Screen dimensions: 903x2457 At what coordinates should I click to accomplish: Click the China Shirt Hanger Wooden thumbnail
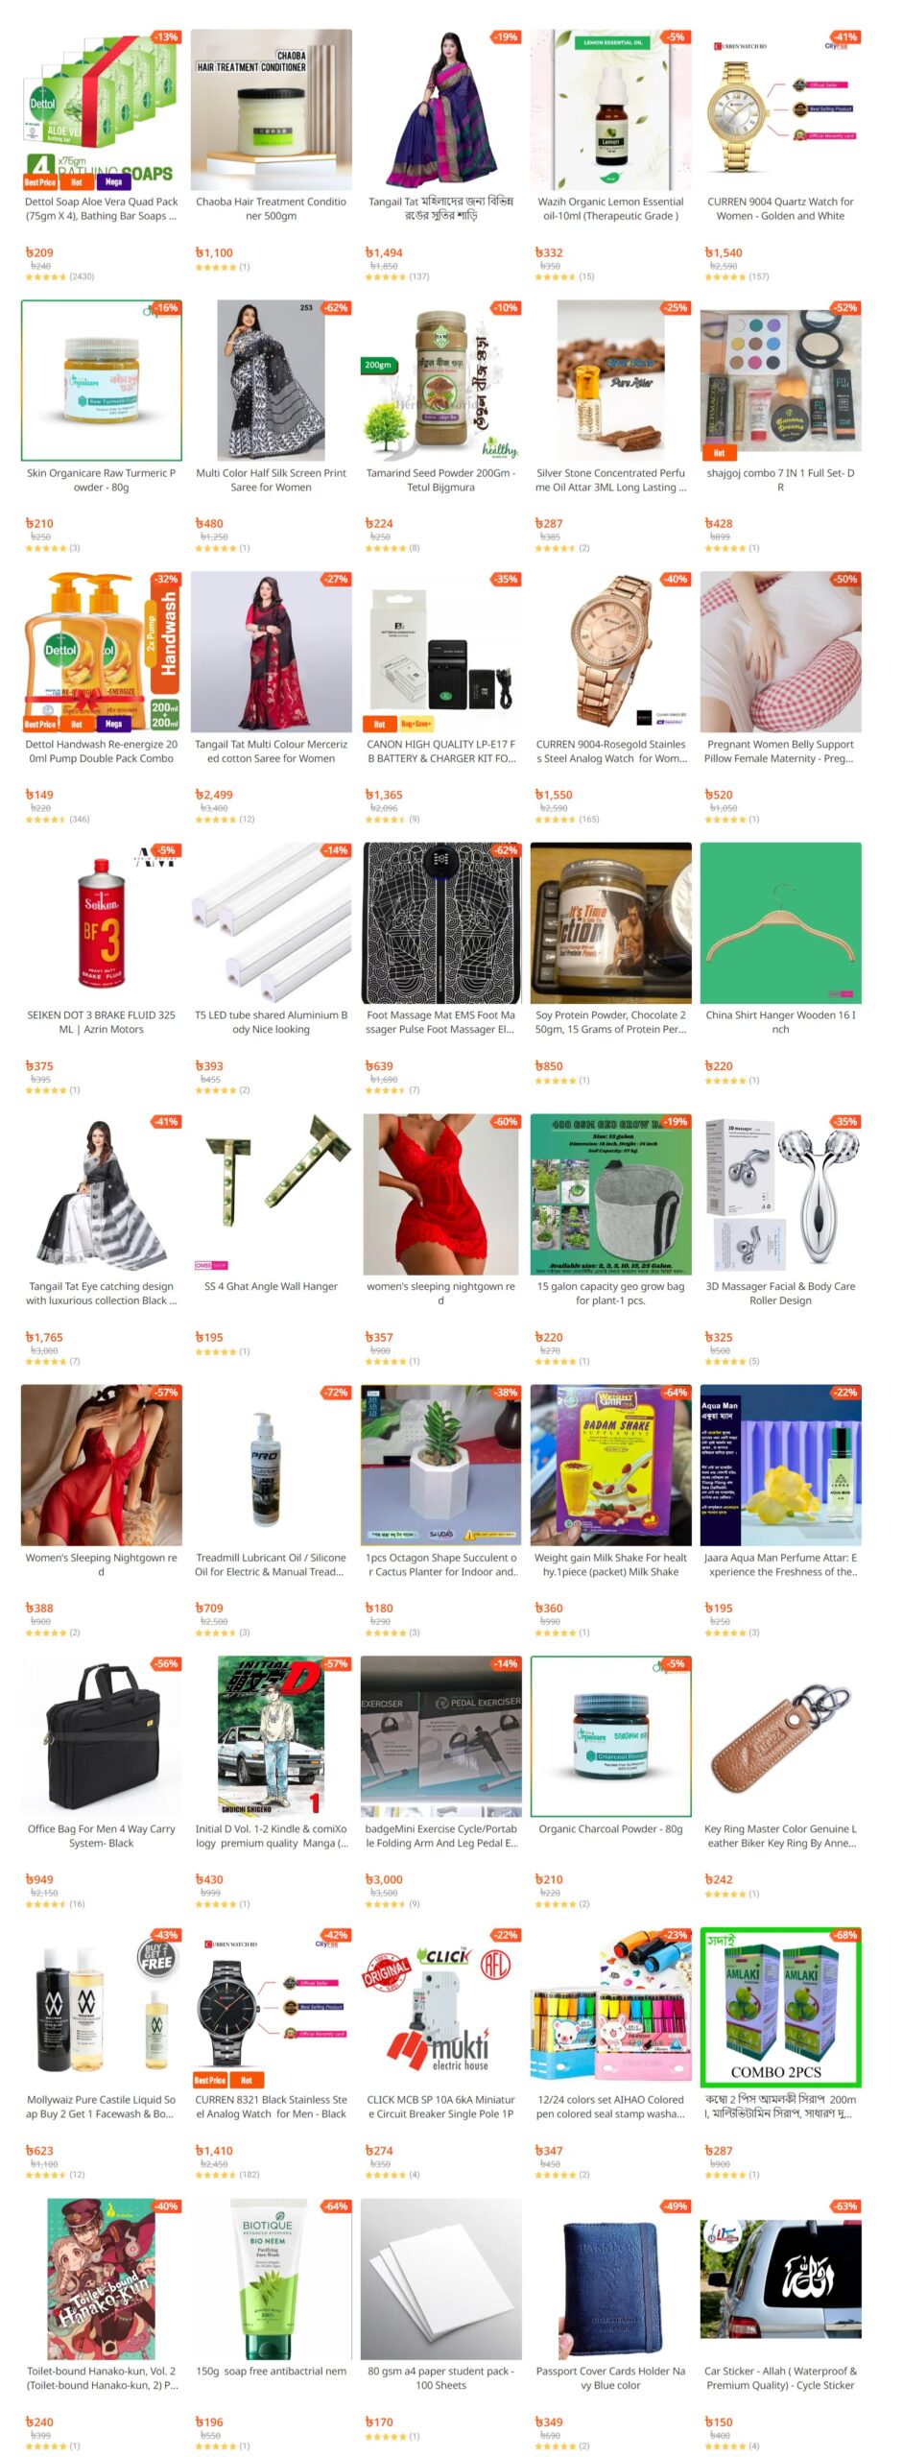pyautogui.click(x=780, y=922)
